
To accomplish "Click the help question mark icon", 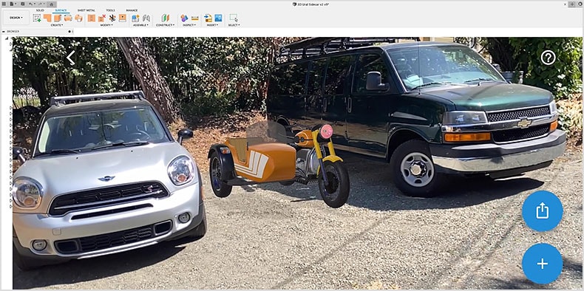I will (x=549, y=58).
